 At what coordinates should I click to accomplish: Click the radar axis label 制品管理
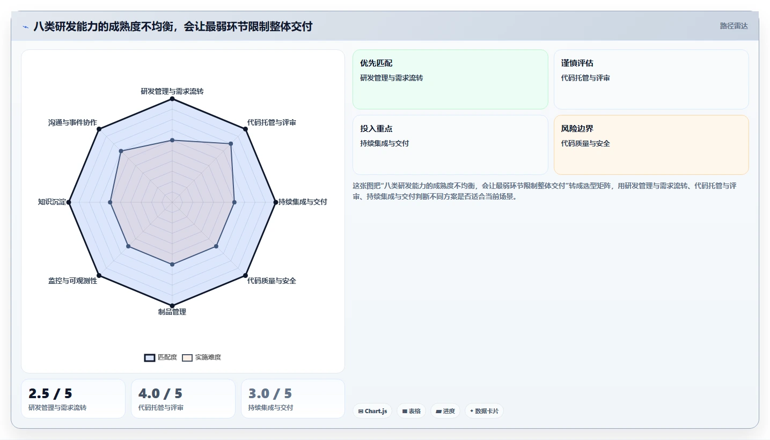point(172,312)
